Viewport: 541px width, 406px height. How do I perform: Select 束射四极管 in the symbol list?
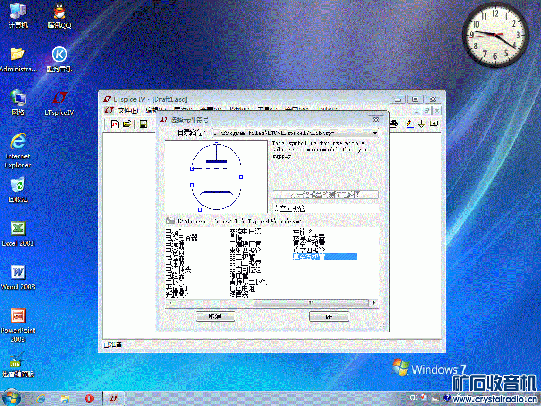tap(246, 250)
